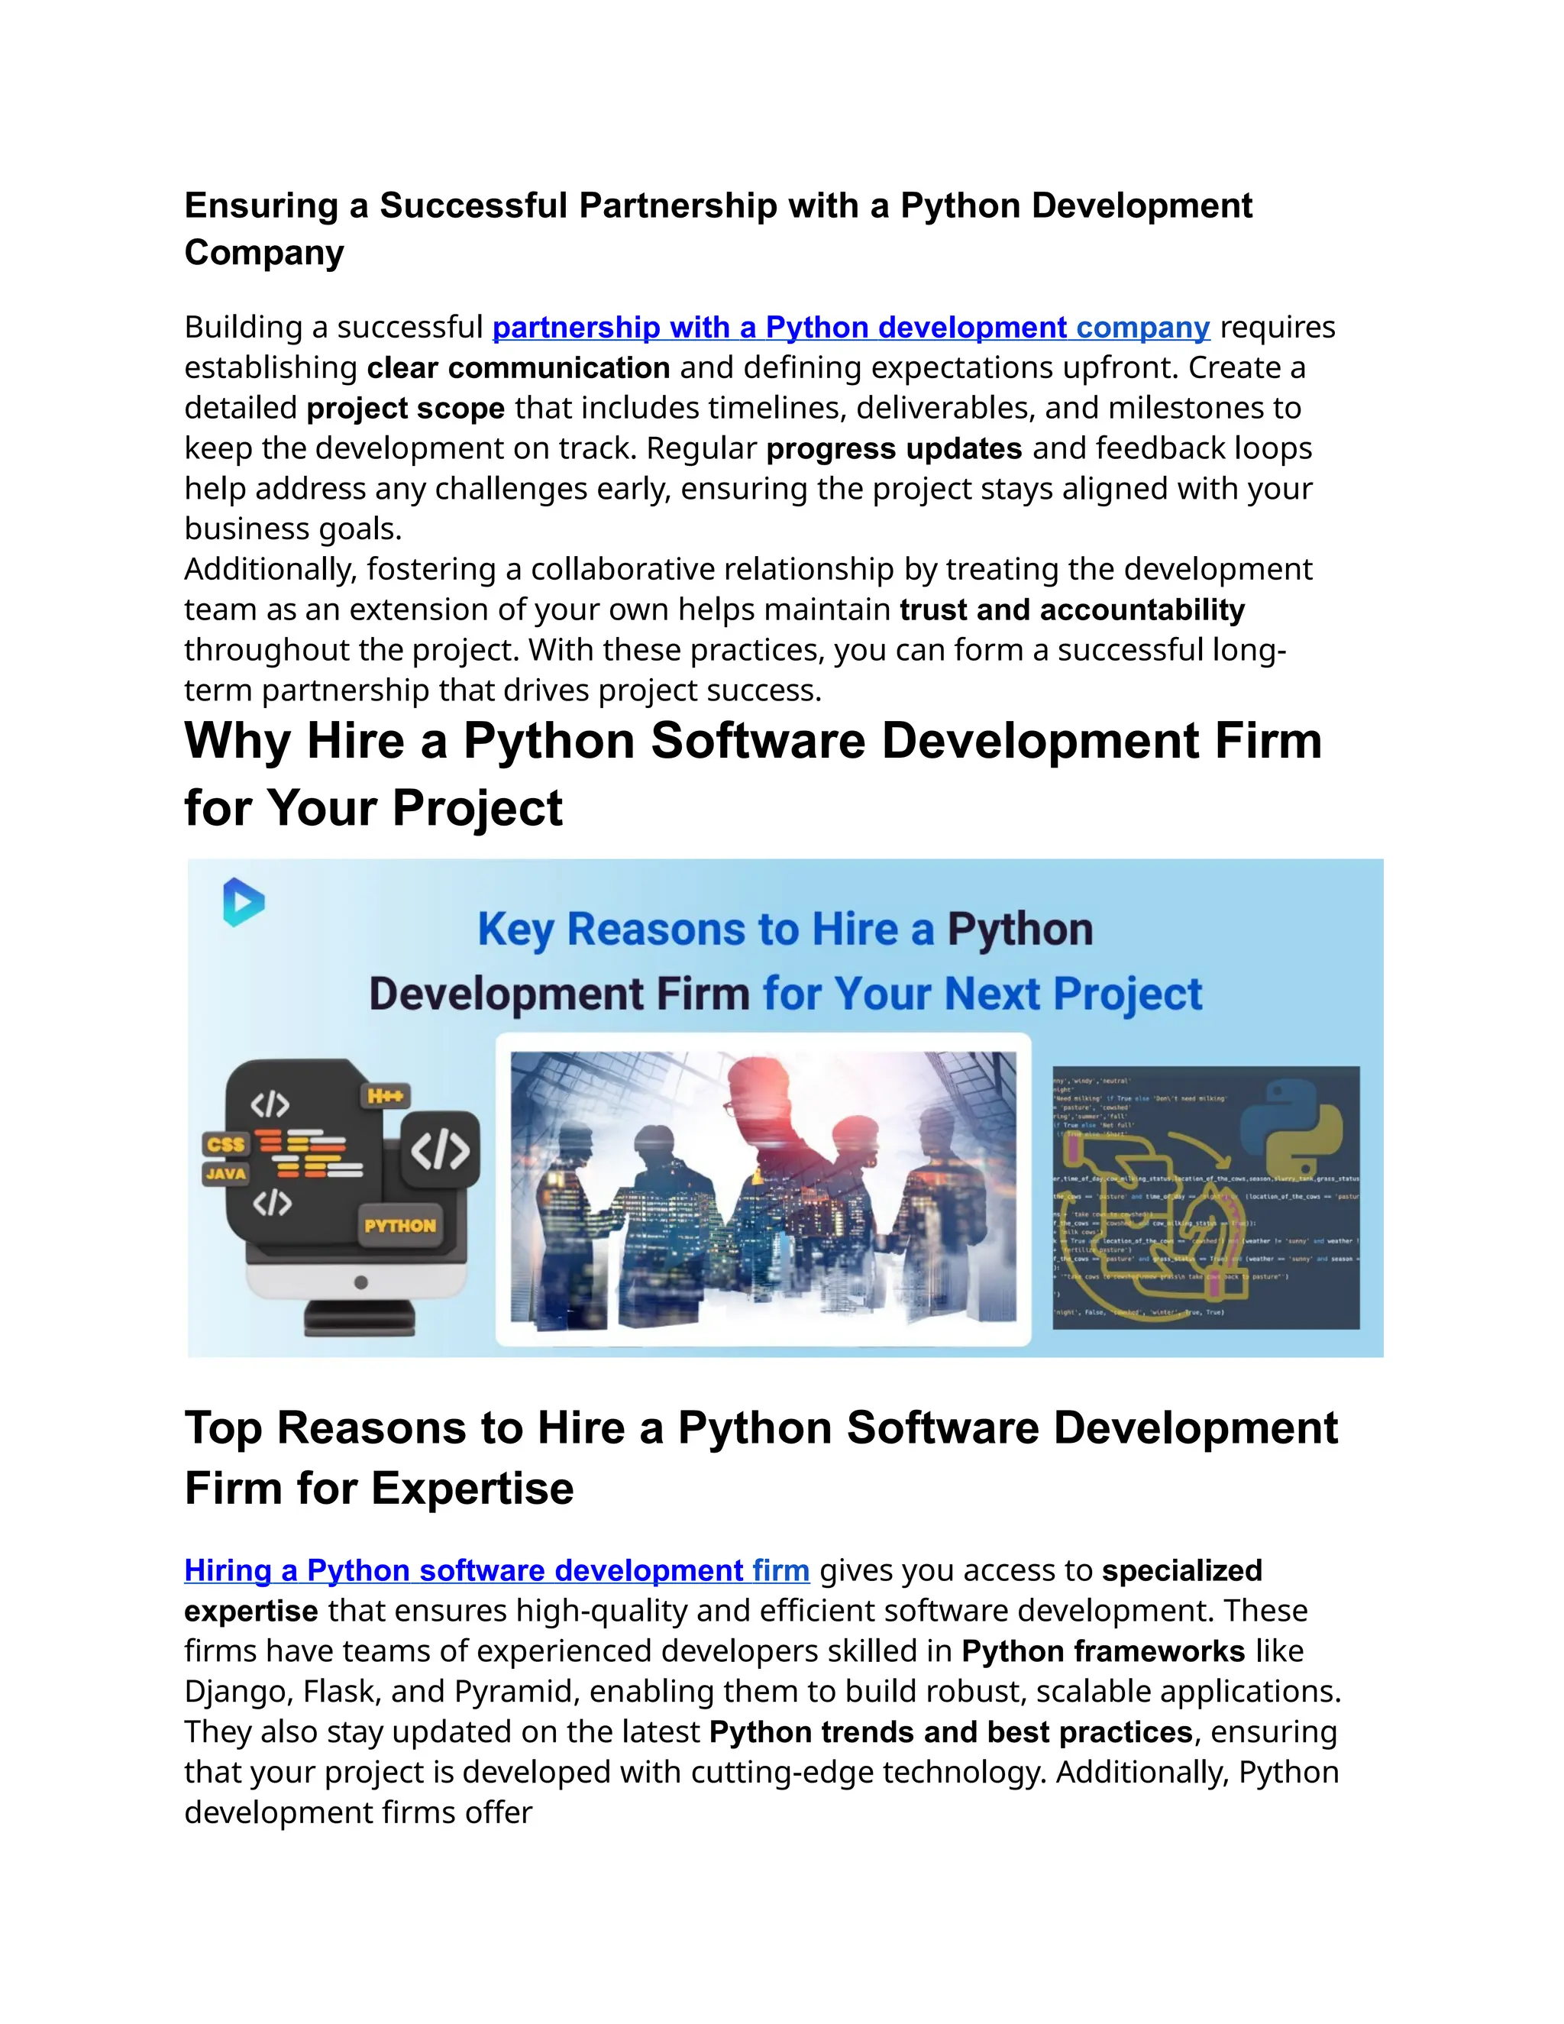1564x2024 pixels.
Task: Click the JAVA tag on the monitor graphic
Action: click(226, 1173)
